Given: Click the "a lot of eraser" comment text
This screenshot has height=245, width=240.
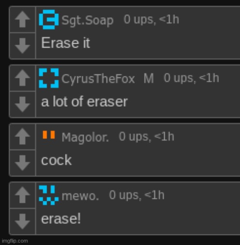Looking at the screenshot, I should pyautogui.click(x=84, y=102).
